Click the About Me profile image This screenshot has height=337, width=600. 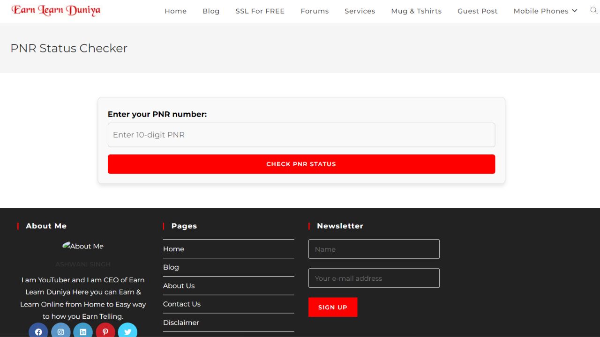tap(83, 246)
